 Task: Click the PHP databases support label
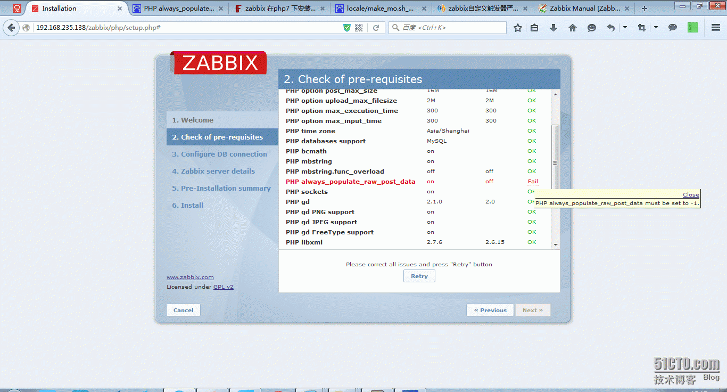[326, 141]
